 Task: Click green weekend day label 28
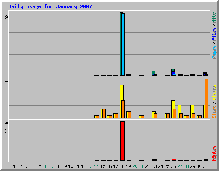click(186, 166)
